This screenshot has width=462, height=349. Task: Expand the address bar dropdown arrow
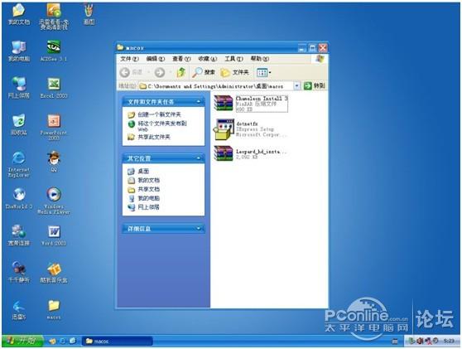pyautogui.click(x=297, y=86)
